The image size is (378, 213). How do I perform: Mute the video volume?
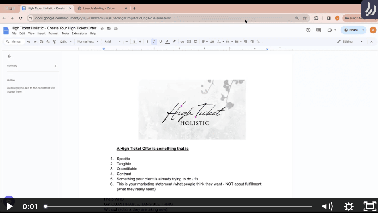pos(327,207)
